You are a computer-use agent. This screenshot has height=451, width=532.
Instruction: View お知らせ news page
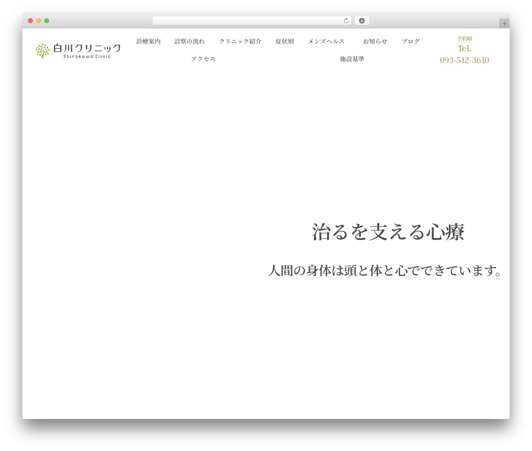tap(375, 41)
